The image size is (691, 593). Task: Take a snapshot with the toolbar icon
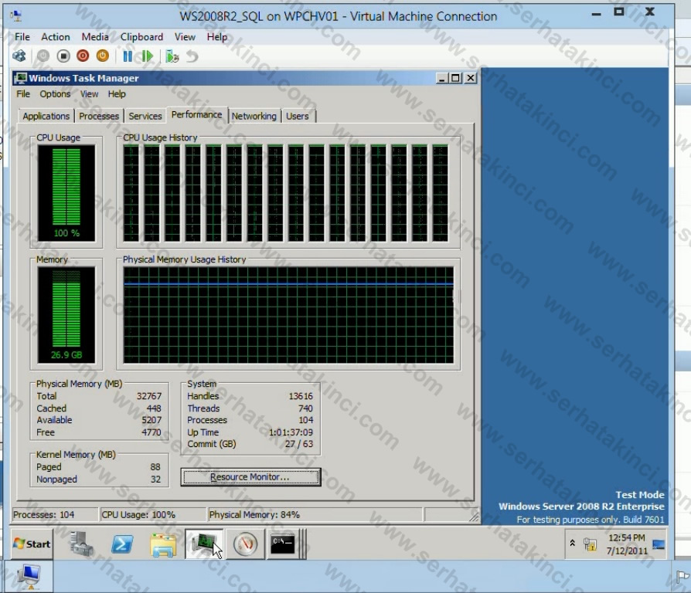(172, 56)
